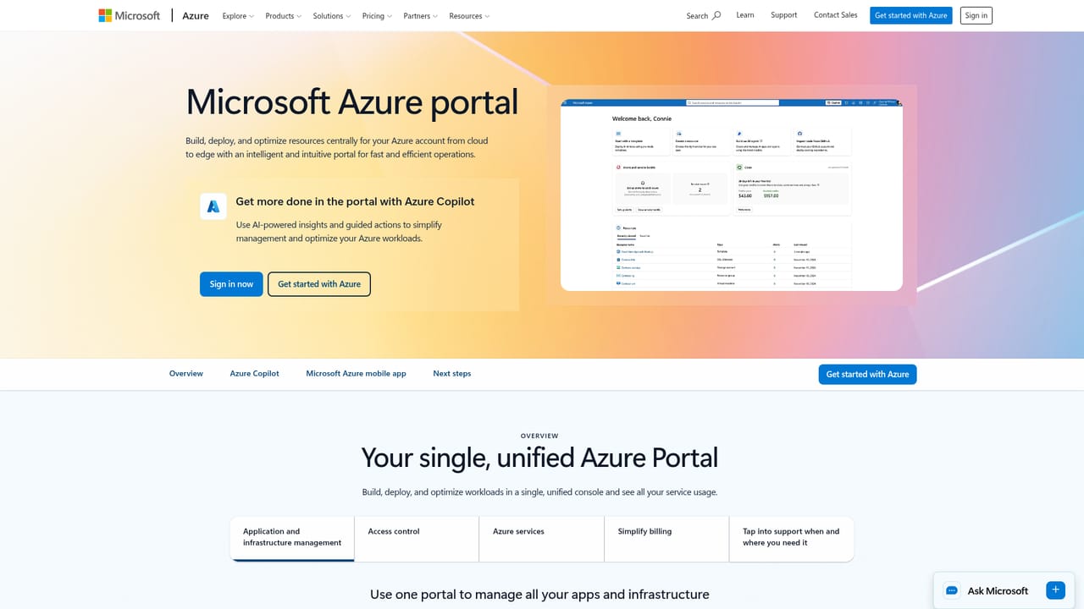The width and height of the screenshot is (1084, 609).
Task: Open the Learn link
Action: pyautogui.click(x=745, y=15)
